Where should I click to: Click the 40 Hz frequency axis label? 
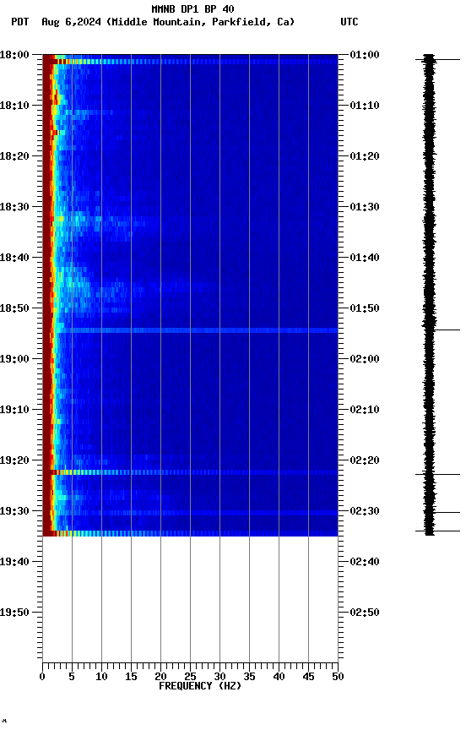(279, 677)
